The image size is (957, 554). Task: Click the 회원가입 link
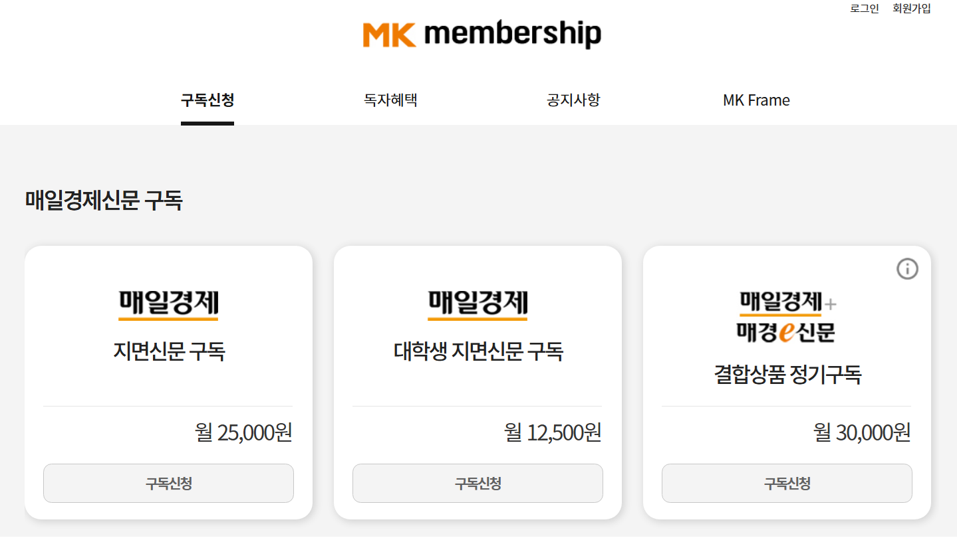tap(911, 8)
